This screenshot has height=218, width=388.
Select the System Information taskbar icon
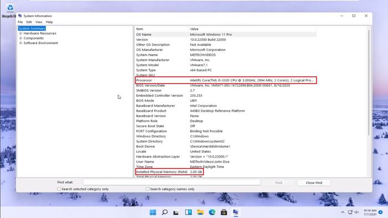236,212
